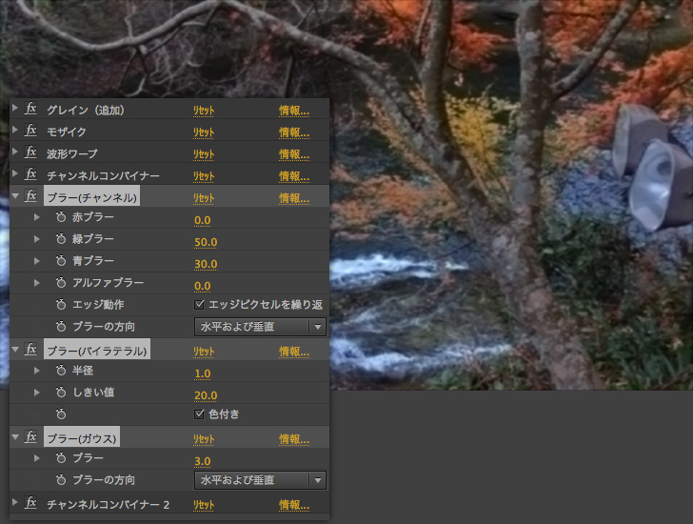Click the 緑ブラー value 50.0
This screenshot has height=524, width=693.
click(206, 242)
